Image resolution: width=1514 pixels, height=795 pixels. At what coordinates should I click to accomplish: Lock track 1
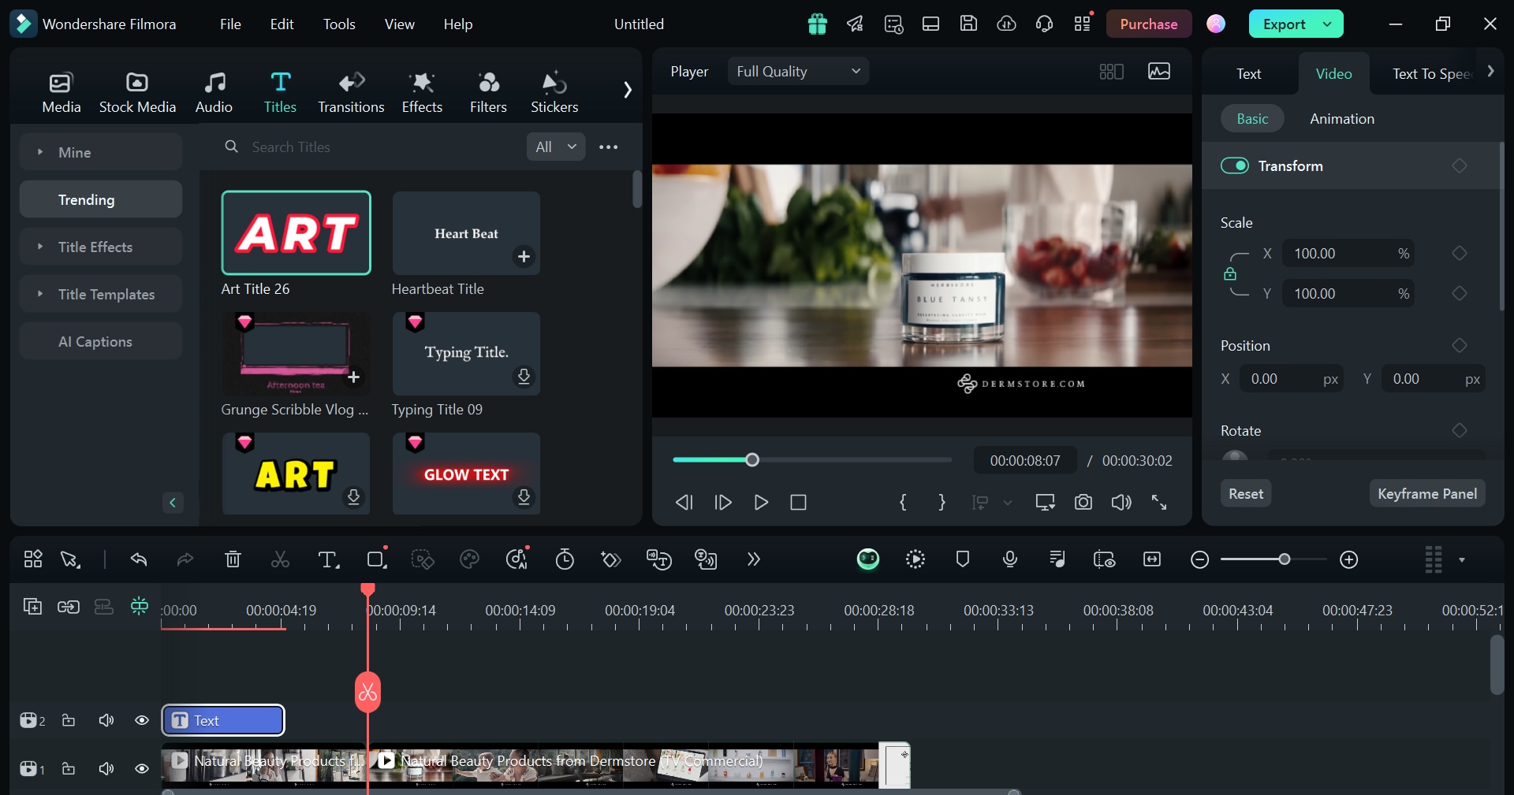[x=69, y=768]
